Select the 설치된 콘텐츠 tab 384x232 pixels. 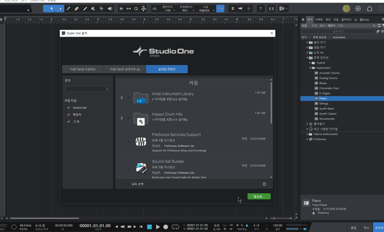coord(167,69)
